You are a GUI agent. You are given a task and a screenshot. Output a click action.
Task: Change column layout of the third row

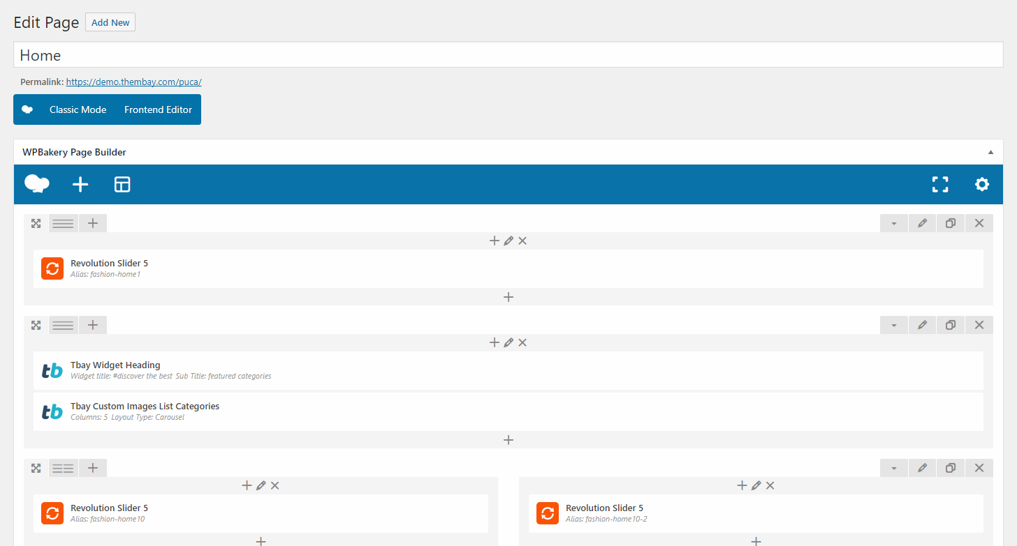63,468
